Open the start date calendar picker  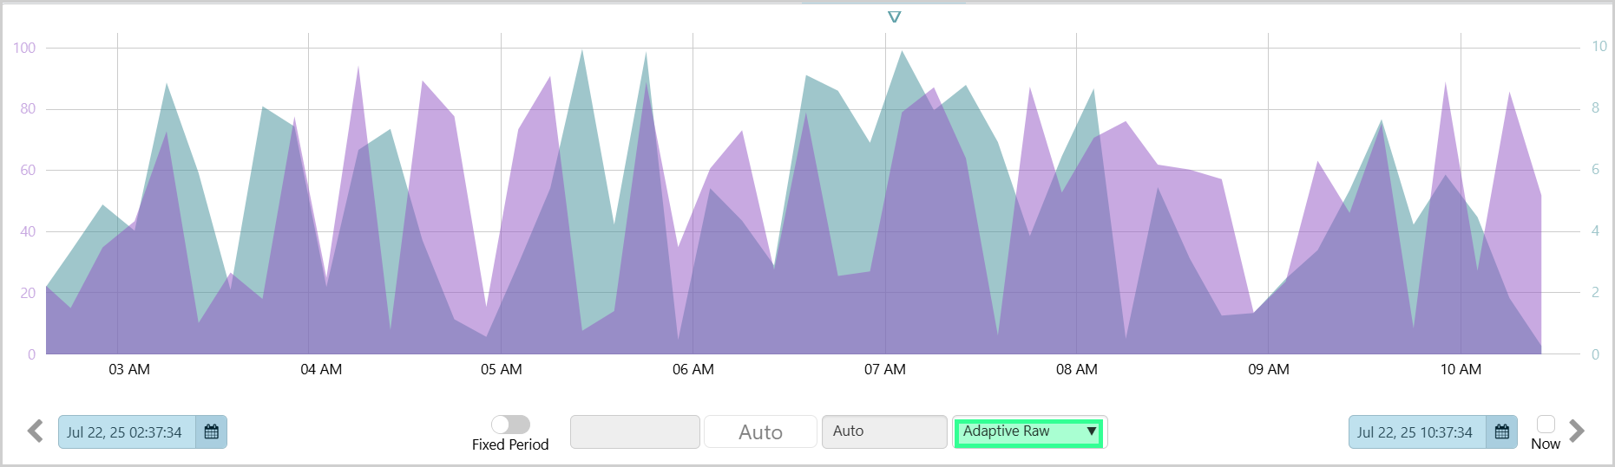coord(211,431)
